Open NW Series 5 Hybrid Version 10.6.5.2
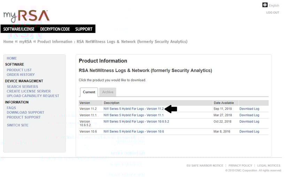Viewport: 286px width, 177px height. [136, 121]
